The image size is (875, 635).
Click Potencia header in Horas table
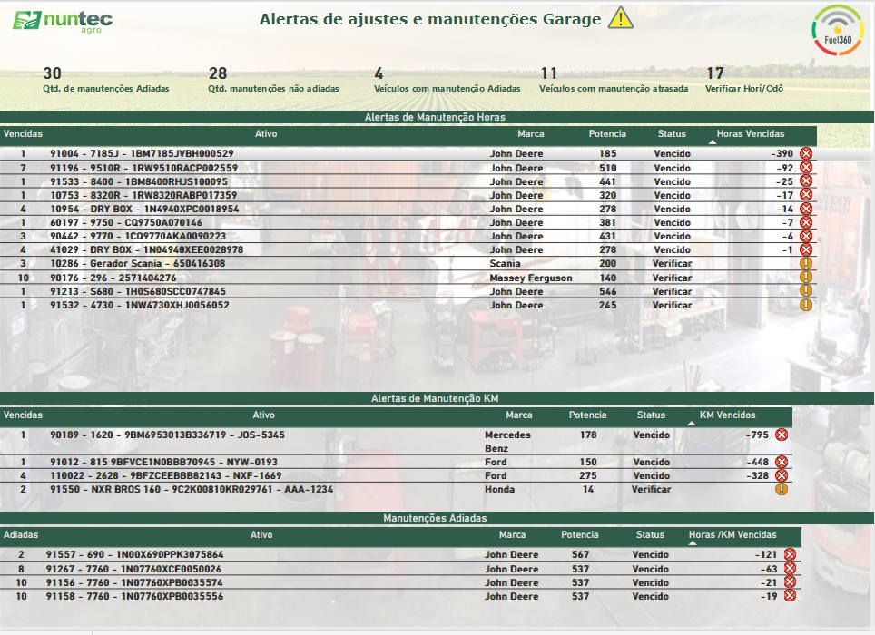[607, 133]
